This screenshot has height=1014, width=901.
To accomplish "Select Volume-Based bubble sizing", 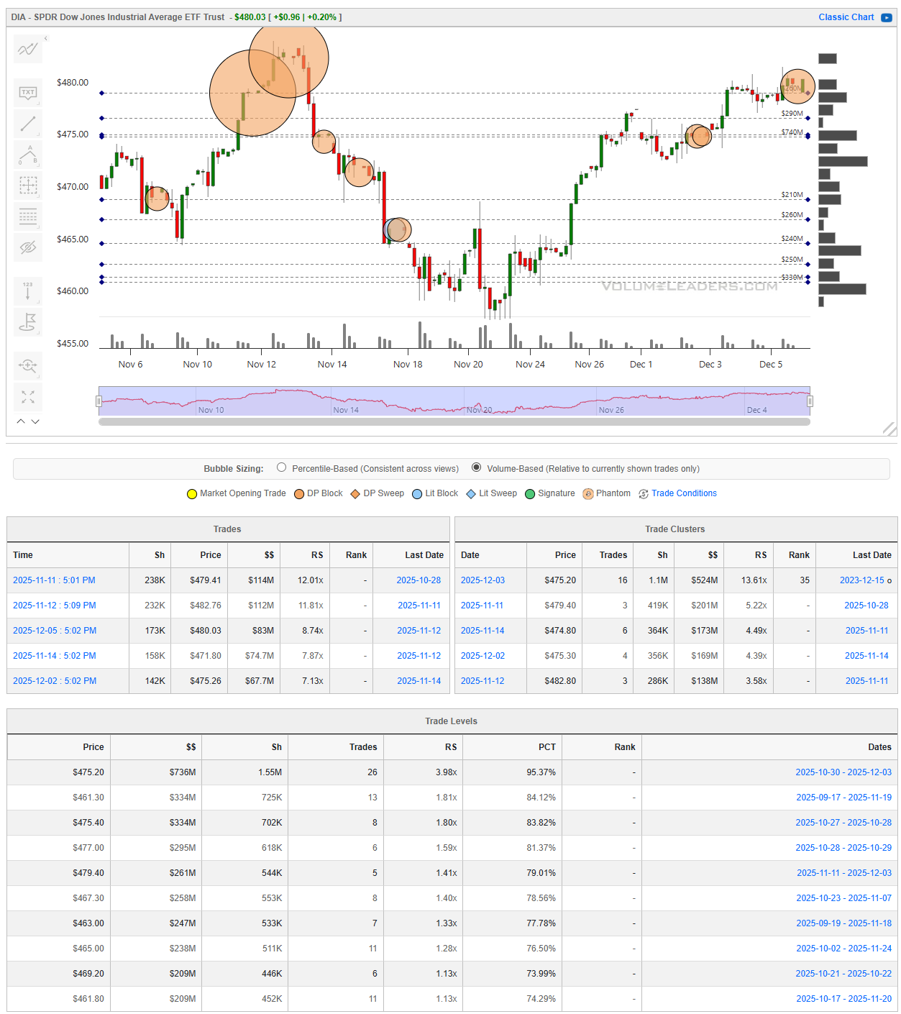I will pyautogui.click(x=476, y=467).
